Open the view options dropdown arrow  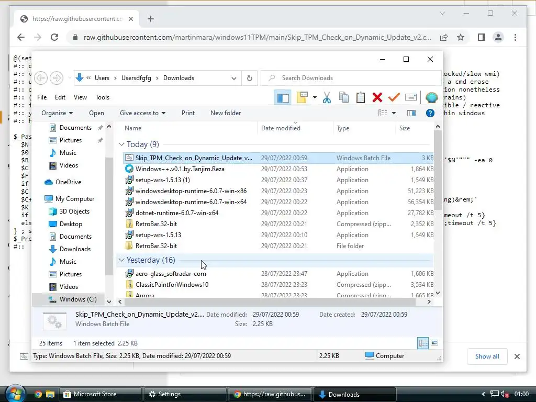click(394, 113)
